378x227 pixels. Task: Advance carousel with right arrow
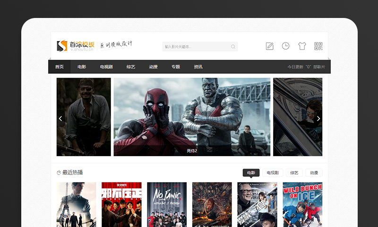pos(318,119)
